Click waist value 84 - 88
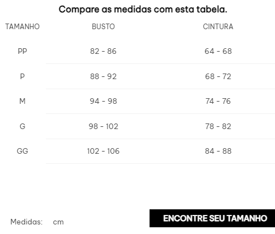Image resolution: width=275 pixels, height=234 pixels. (x=218, y=151)
